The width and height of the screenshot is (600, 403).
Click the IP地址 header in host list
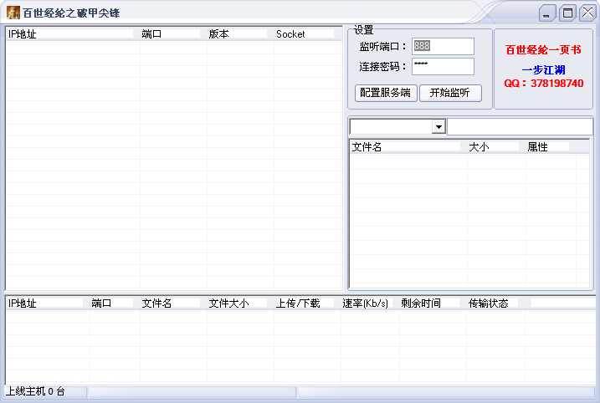(72, 34)
